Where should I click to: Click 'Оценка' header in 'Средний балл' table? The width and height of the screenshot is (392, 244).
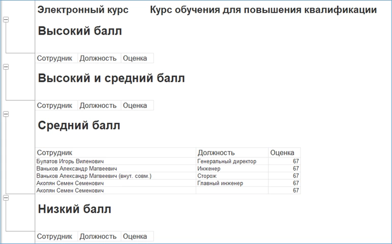coord(285,152)
